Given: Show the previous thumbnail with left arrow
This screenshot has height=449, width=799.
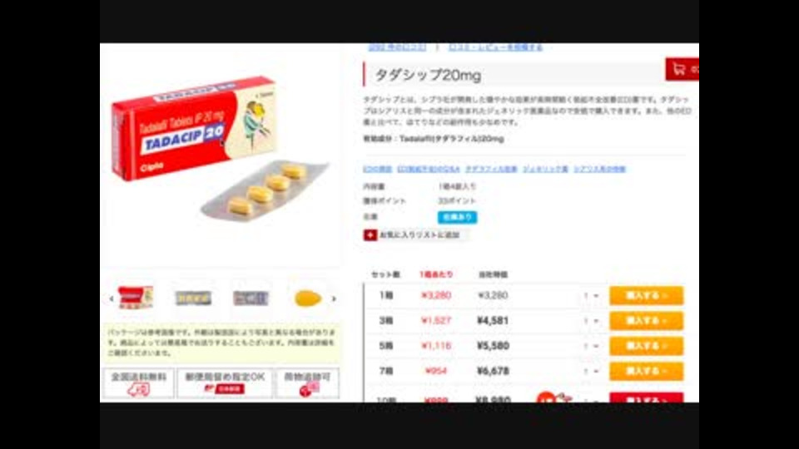Looking at the screenshot, I should [111, 299].
